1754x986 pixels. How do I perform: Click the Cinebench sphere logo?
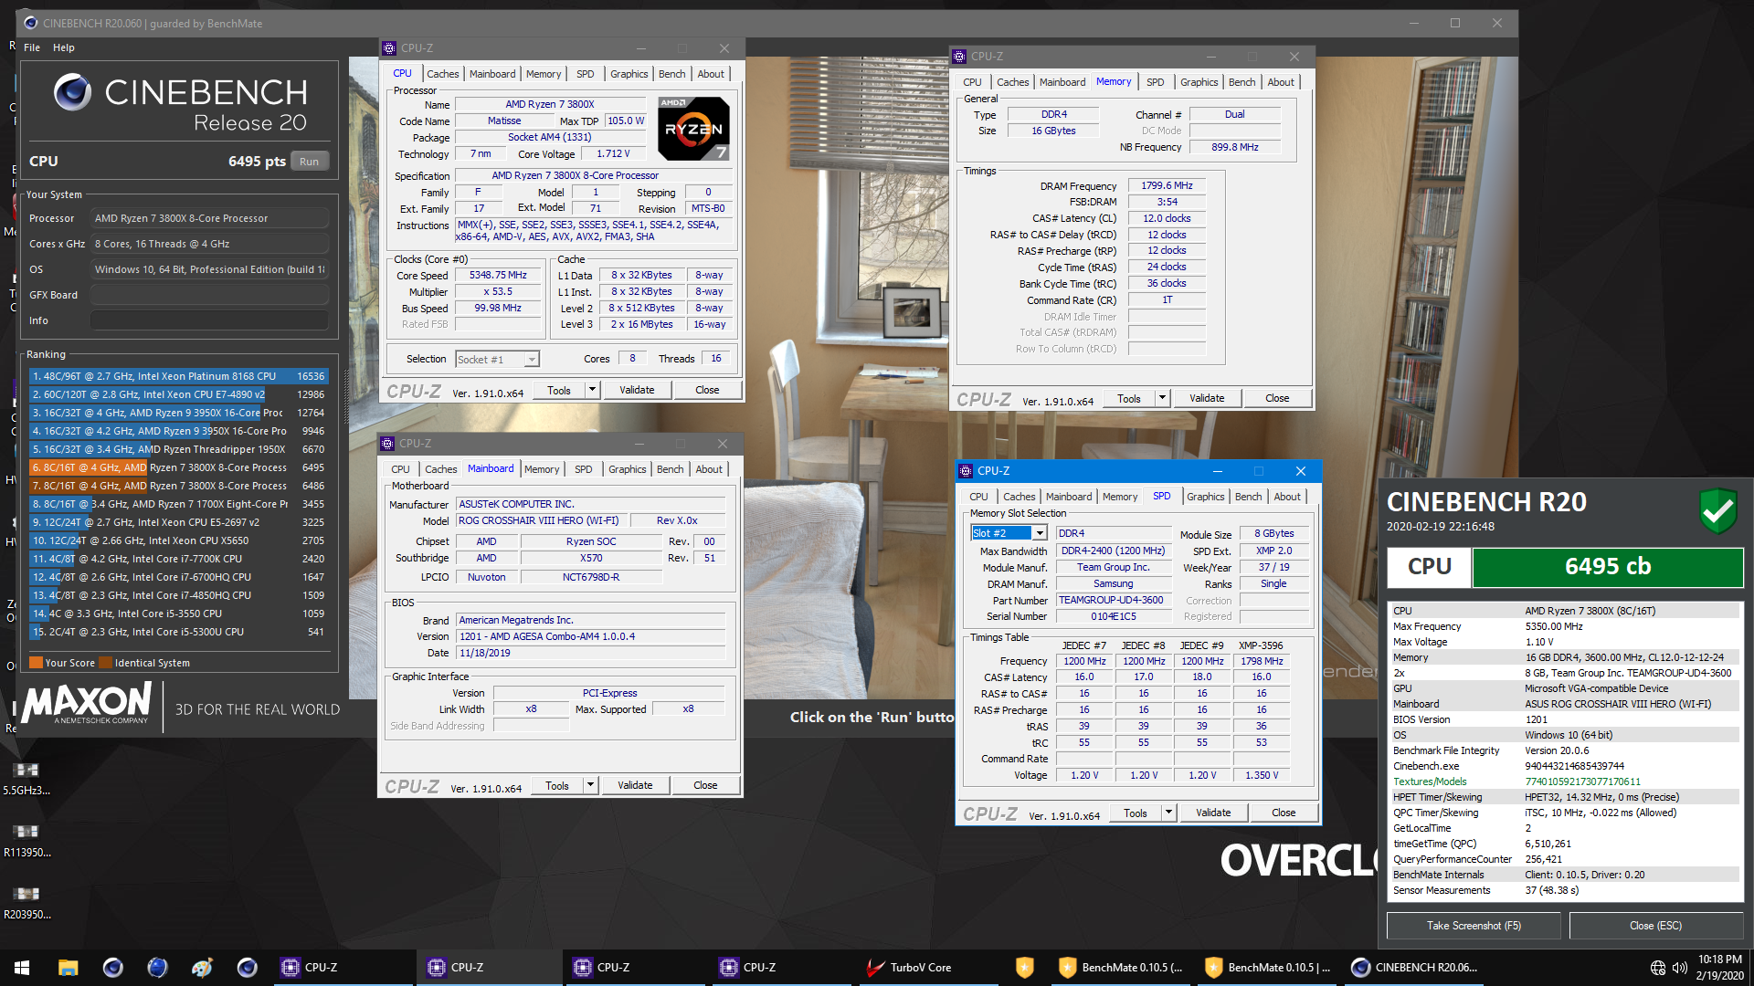tap(73, 92)
